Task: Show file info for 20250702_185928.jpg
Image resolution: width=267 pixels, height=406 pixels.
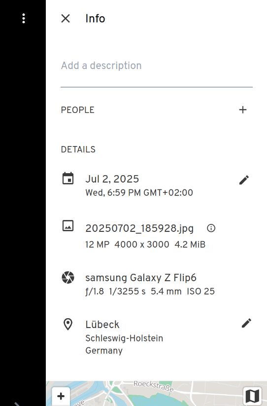Action: [x=211, y=228]
